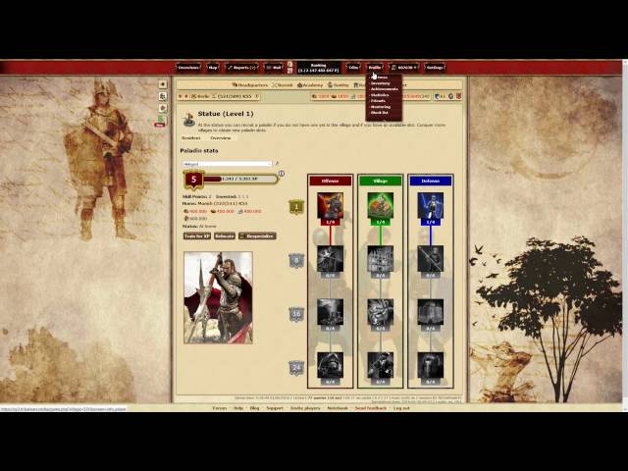Click the paladin XP progress bar
628x471 pixels.
[239, 179]
